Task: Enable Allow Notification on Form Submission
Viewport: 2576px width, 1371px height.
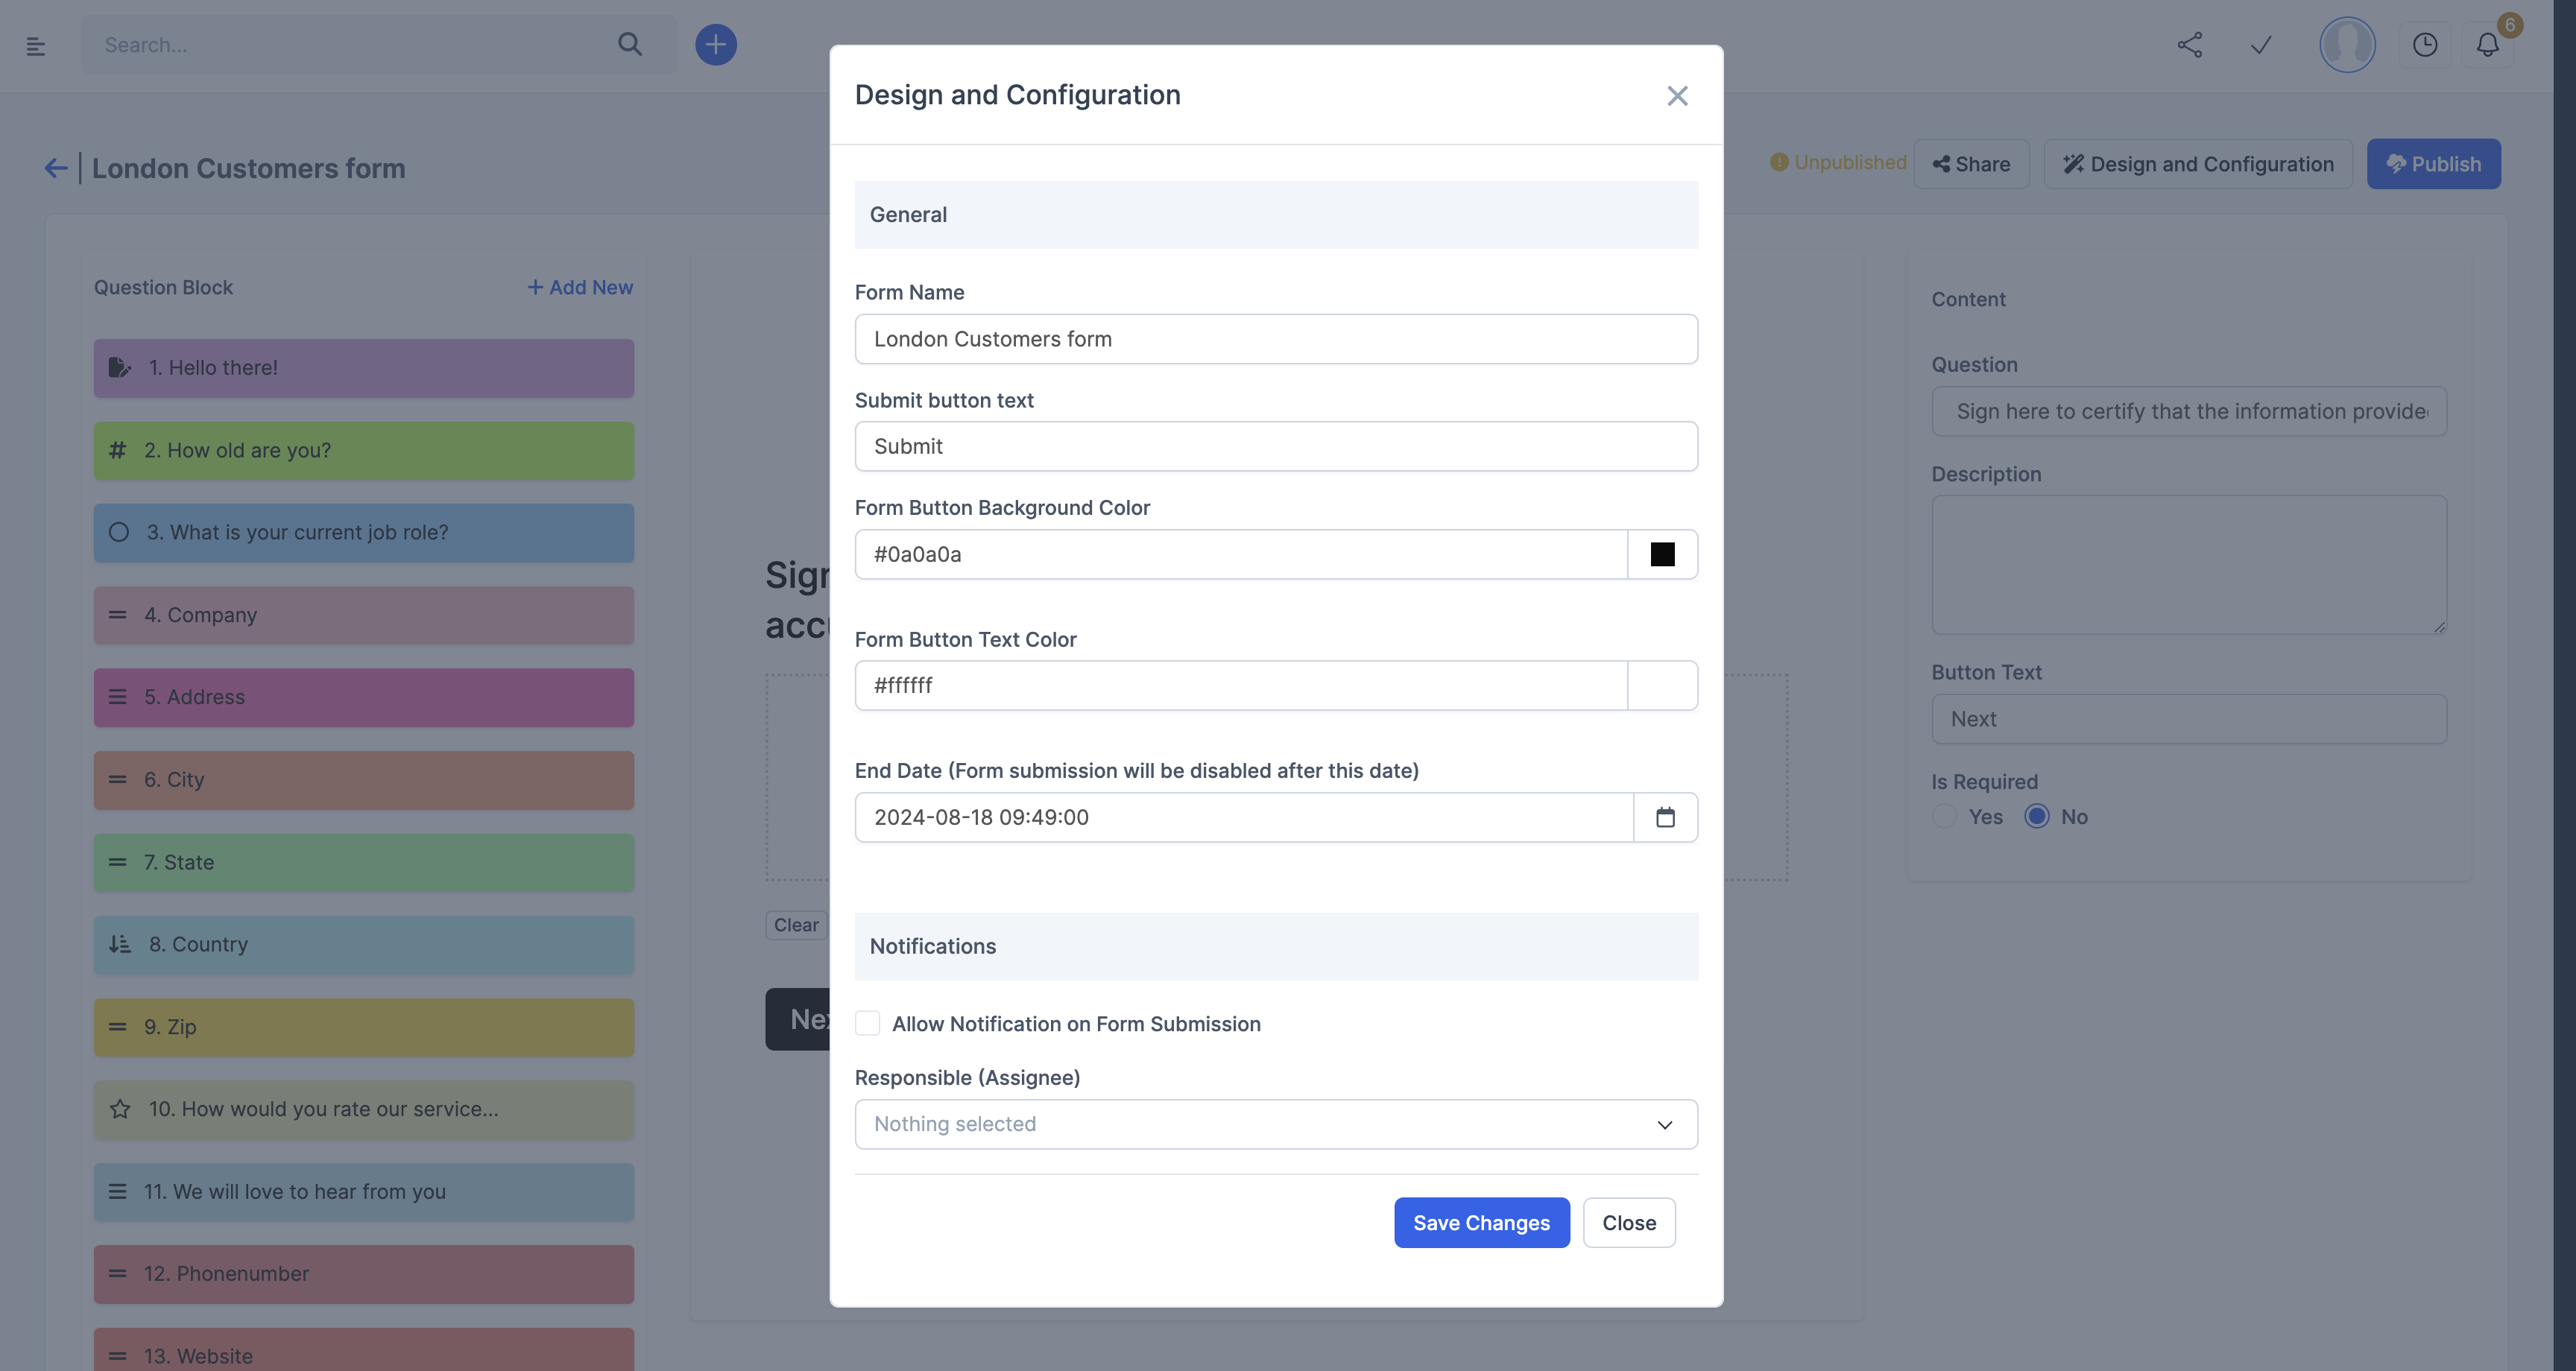Action: pos(867,1023)
